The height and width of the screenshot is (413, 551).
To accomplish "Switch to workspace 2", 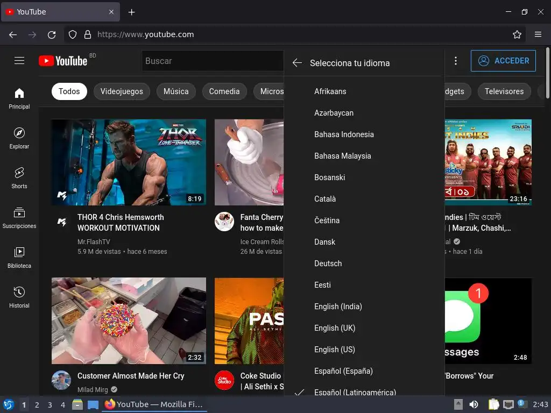I will click(x=37, y=404).
